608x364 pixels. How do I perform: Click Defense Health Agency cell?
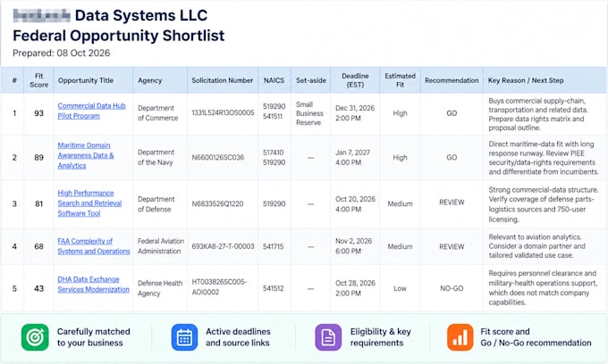pos(160,288)
